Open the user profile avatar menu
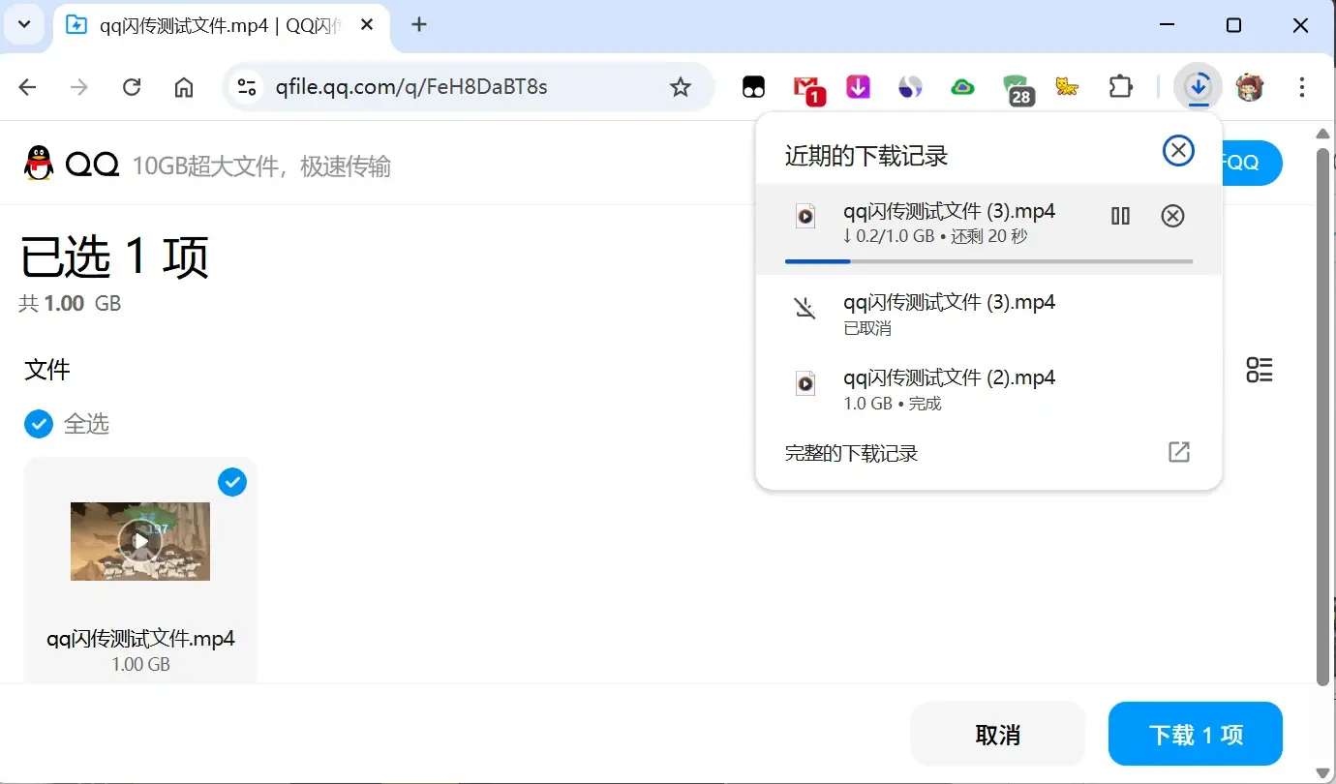The width and height of the screenshot is (1336, 784). (x=1250, y=87)
